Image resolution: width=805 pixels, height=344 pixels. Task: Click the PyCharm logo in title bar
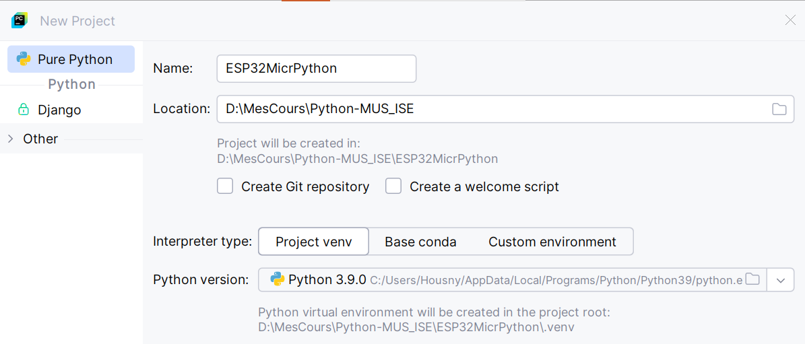(x=20, y=21)
